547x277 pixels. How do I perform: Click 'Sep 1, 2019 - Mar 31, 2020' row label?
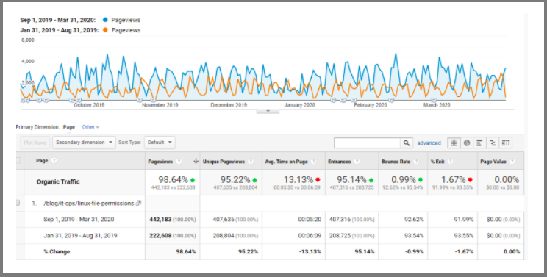coord(79,220)
